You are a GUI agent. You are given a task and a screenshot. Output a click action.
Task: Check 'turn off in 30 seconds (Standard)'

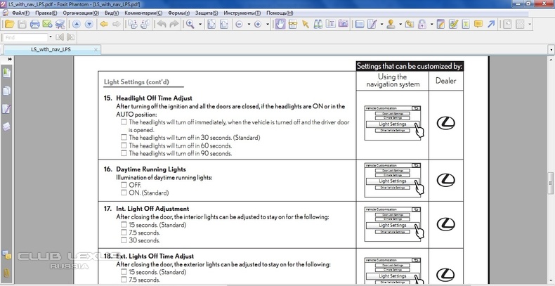(x=124, y=137)
